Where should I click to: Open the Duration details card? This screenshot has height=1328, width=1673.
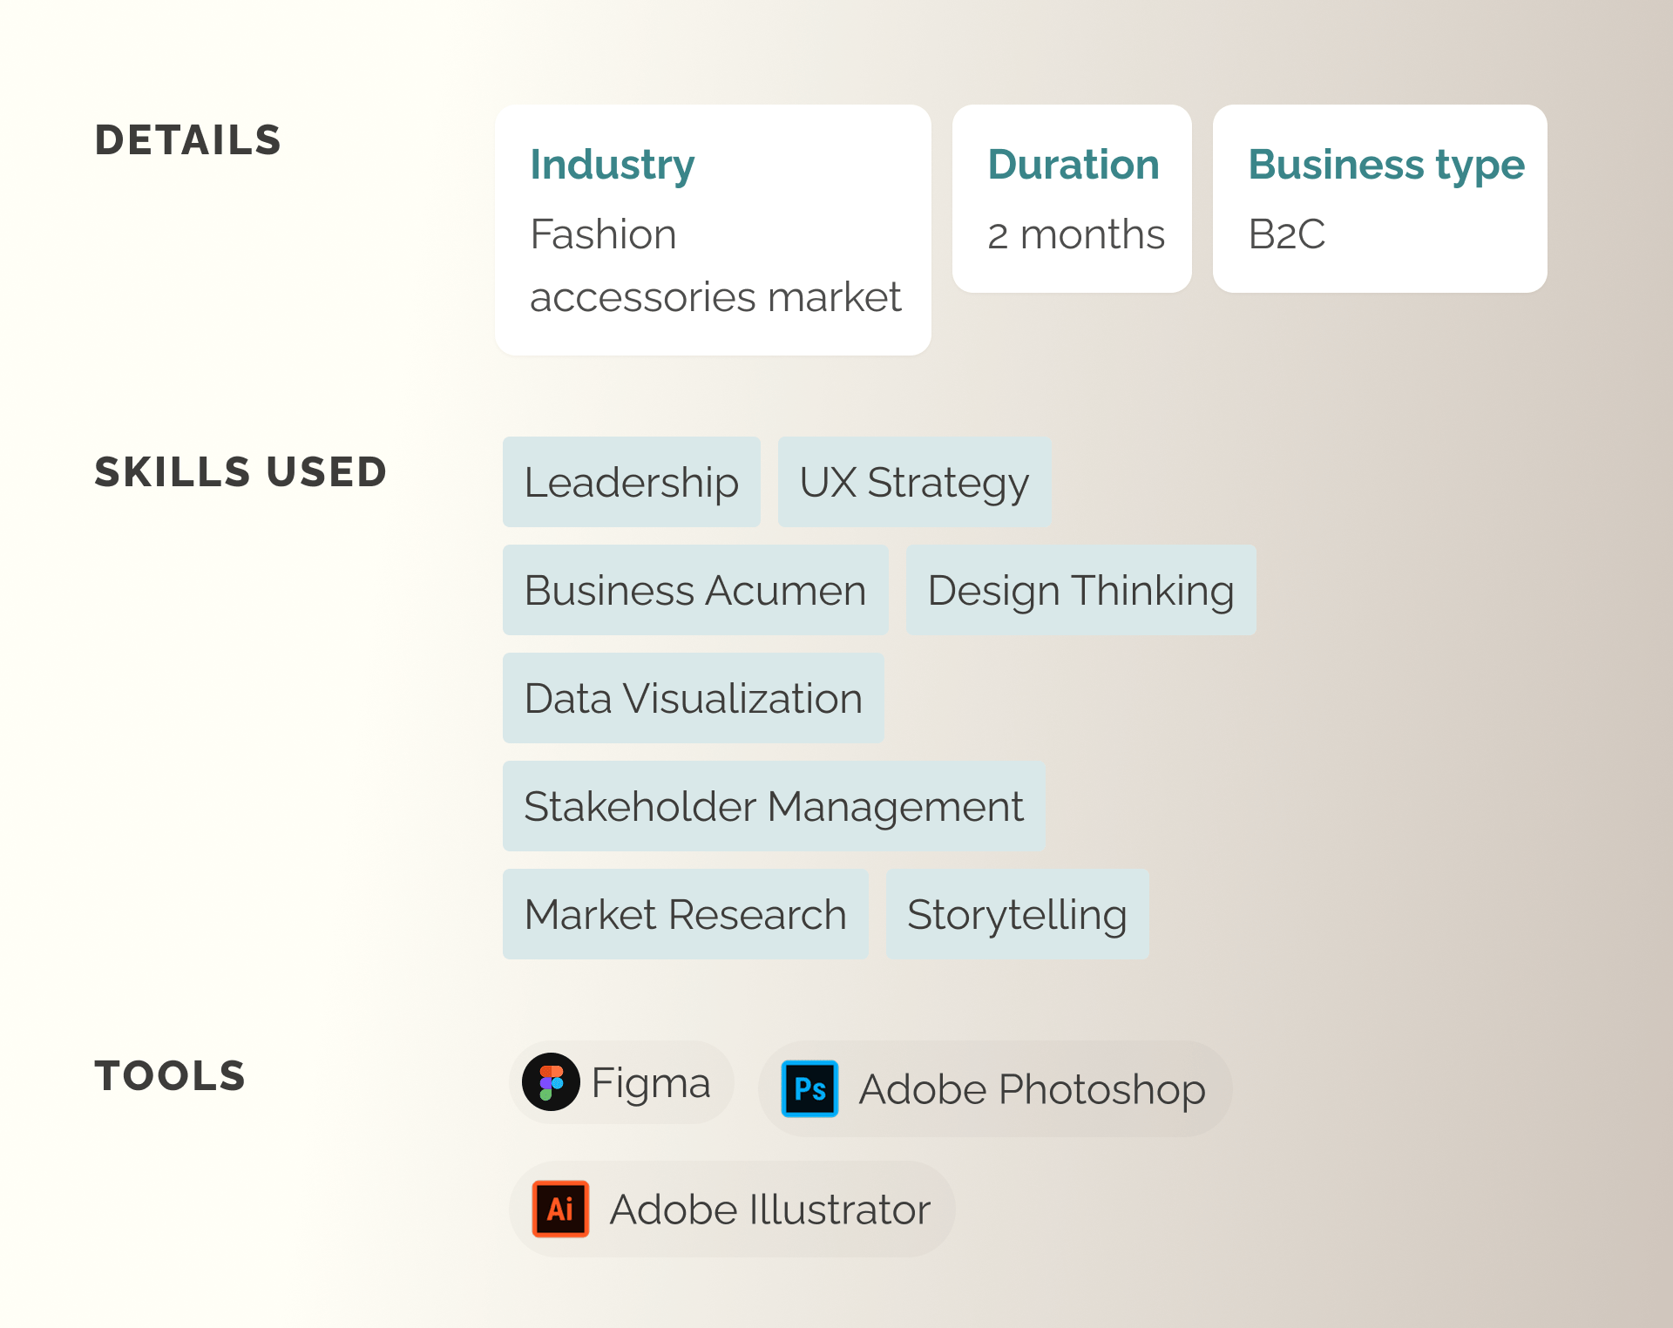[x=1072, y=199]
